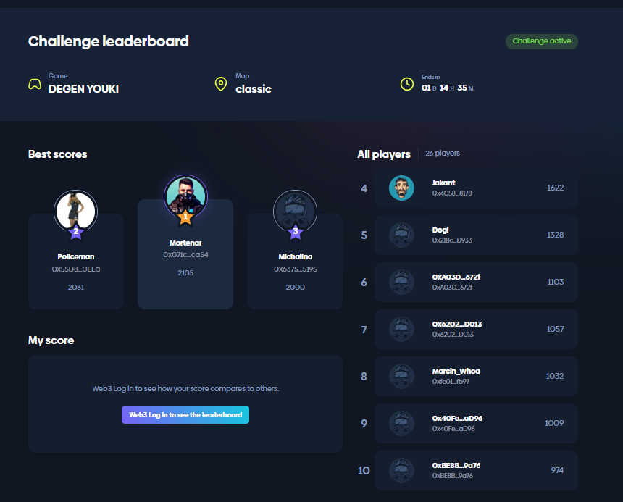
Task: Click the clock icon beside Ends in
Action: (x=407, y=84)
